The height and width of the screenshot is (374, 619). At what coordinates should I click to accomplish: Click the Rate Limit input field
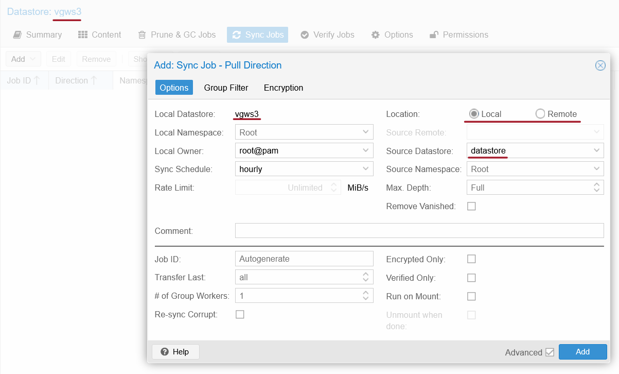click(x=288, y=188)
